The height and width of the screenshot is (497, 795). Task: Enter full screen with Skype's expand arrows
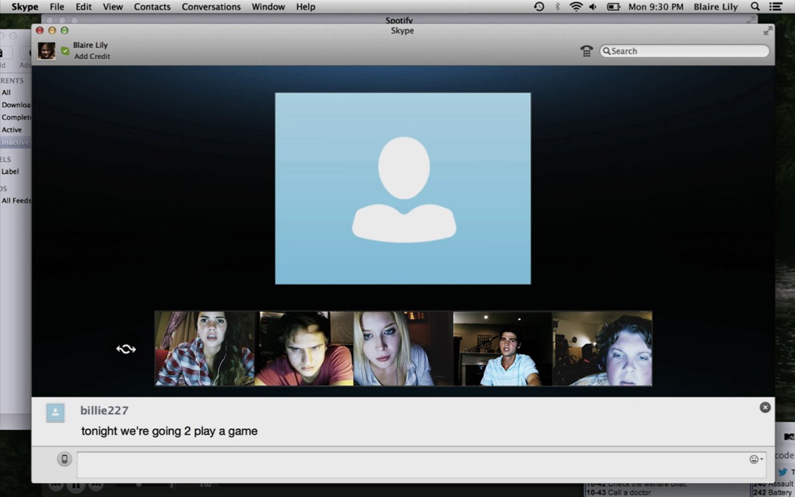coord(767,30)
